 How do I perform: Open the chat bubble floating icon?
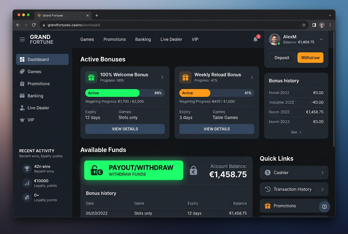coord(324,207)
